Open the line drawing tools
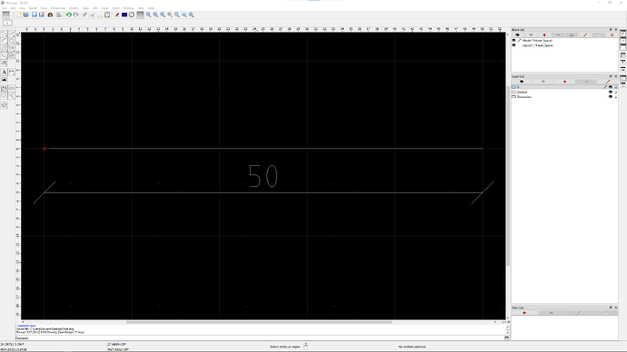This screenshot has height=352, width=627. coord(12,34)
